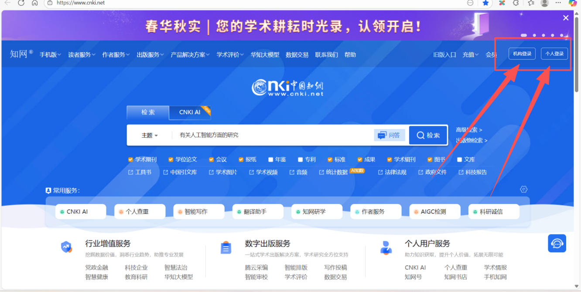Expand the 产品解决方案 dropdown
The image size is (581, 292).
pyautogui.click(x=190, y=55)
